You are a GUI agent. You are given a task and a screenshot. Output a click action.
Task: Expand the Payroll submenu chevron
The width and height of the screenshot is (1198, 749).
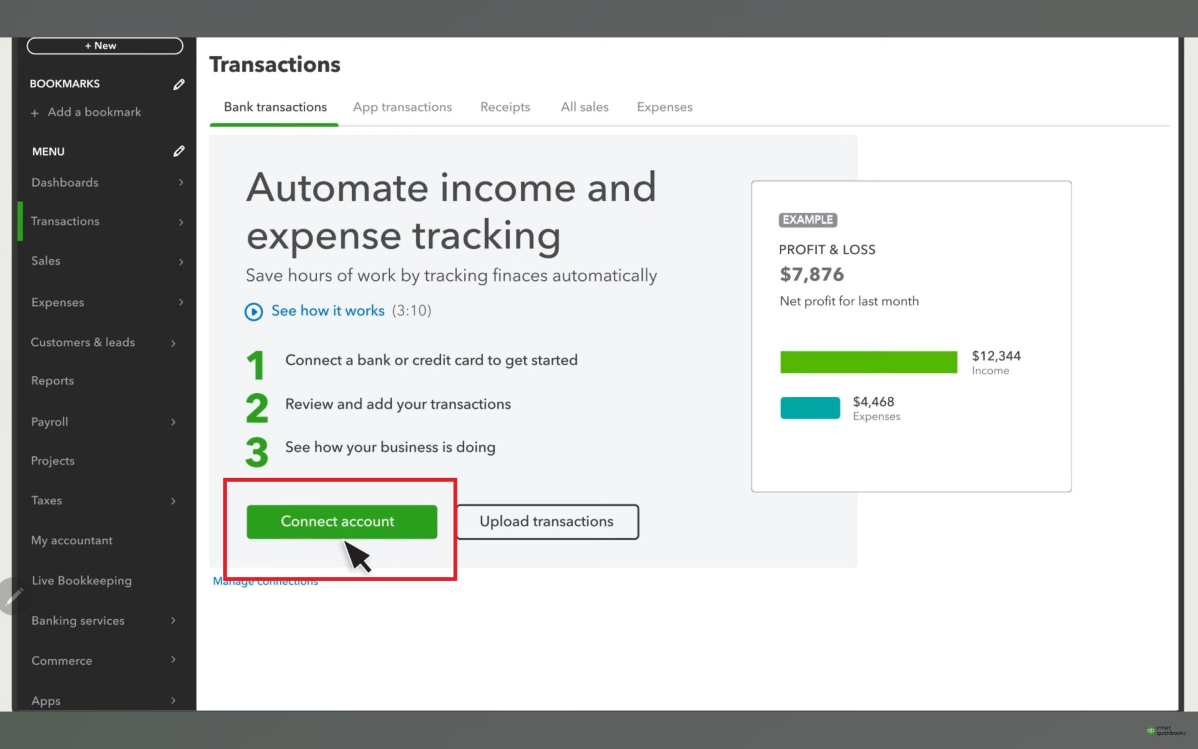tap(173, 422)
